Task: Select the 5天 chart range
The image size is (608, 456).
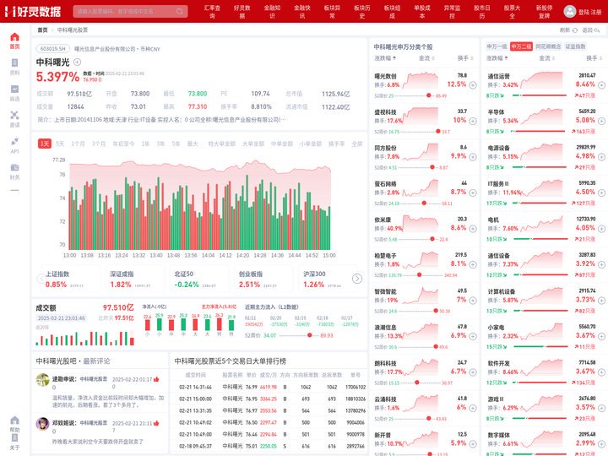Action: point(60,144)
